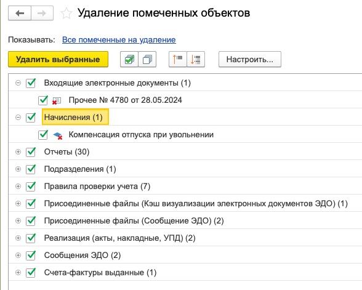Click document icon beside Прочее № 4780

click(57, 101)
